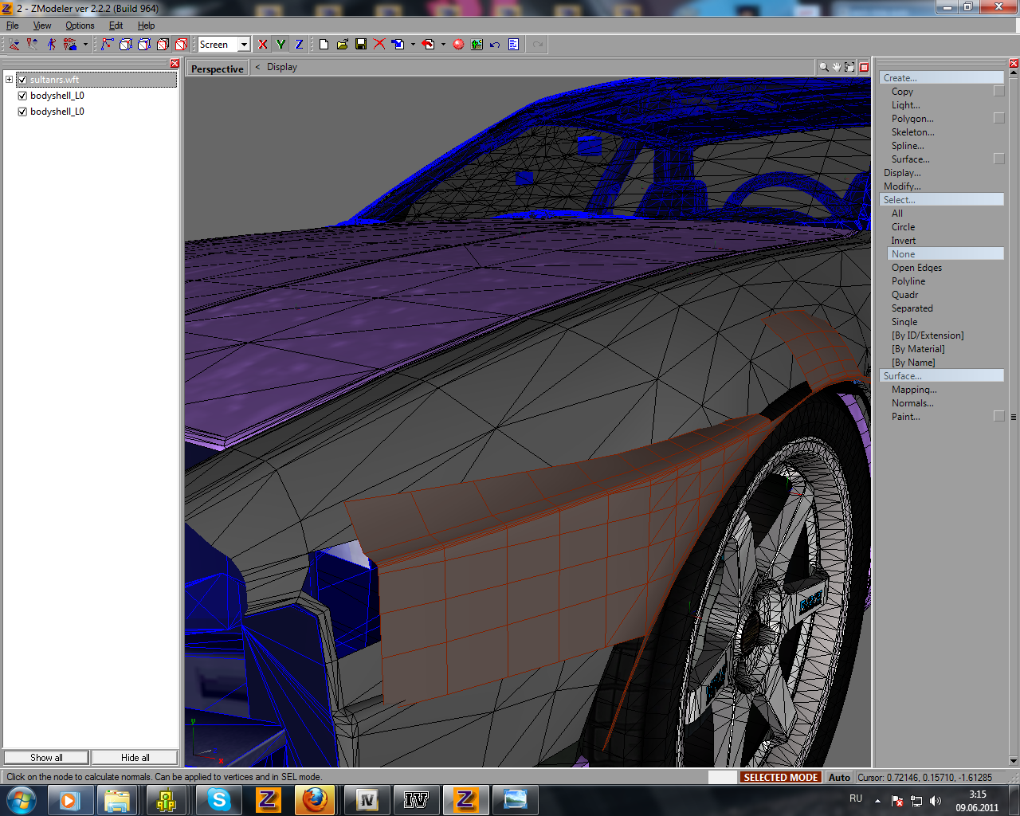This screenshot has height=816, width=1020.
Task: Select the third wireframe cube level icon
Action: click(x=144, y=45)
